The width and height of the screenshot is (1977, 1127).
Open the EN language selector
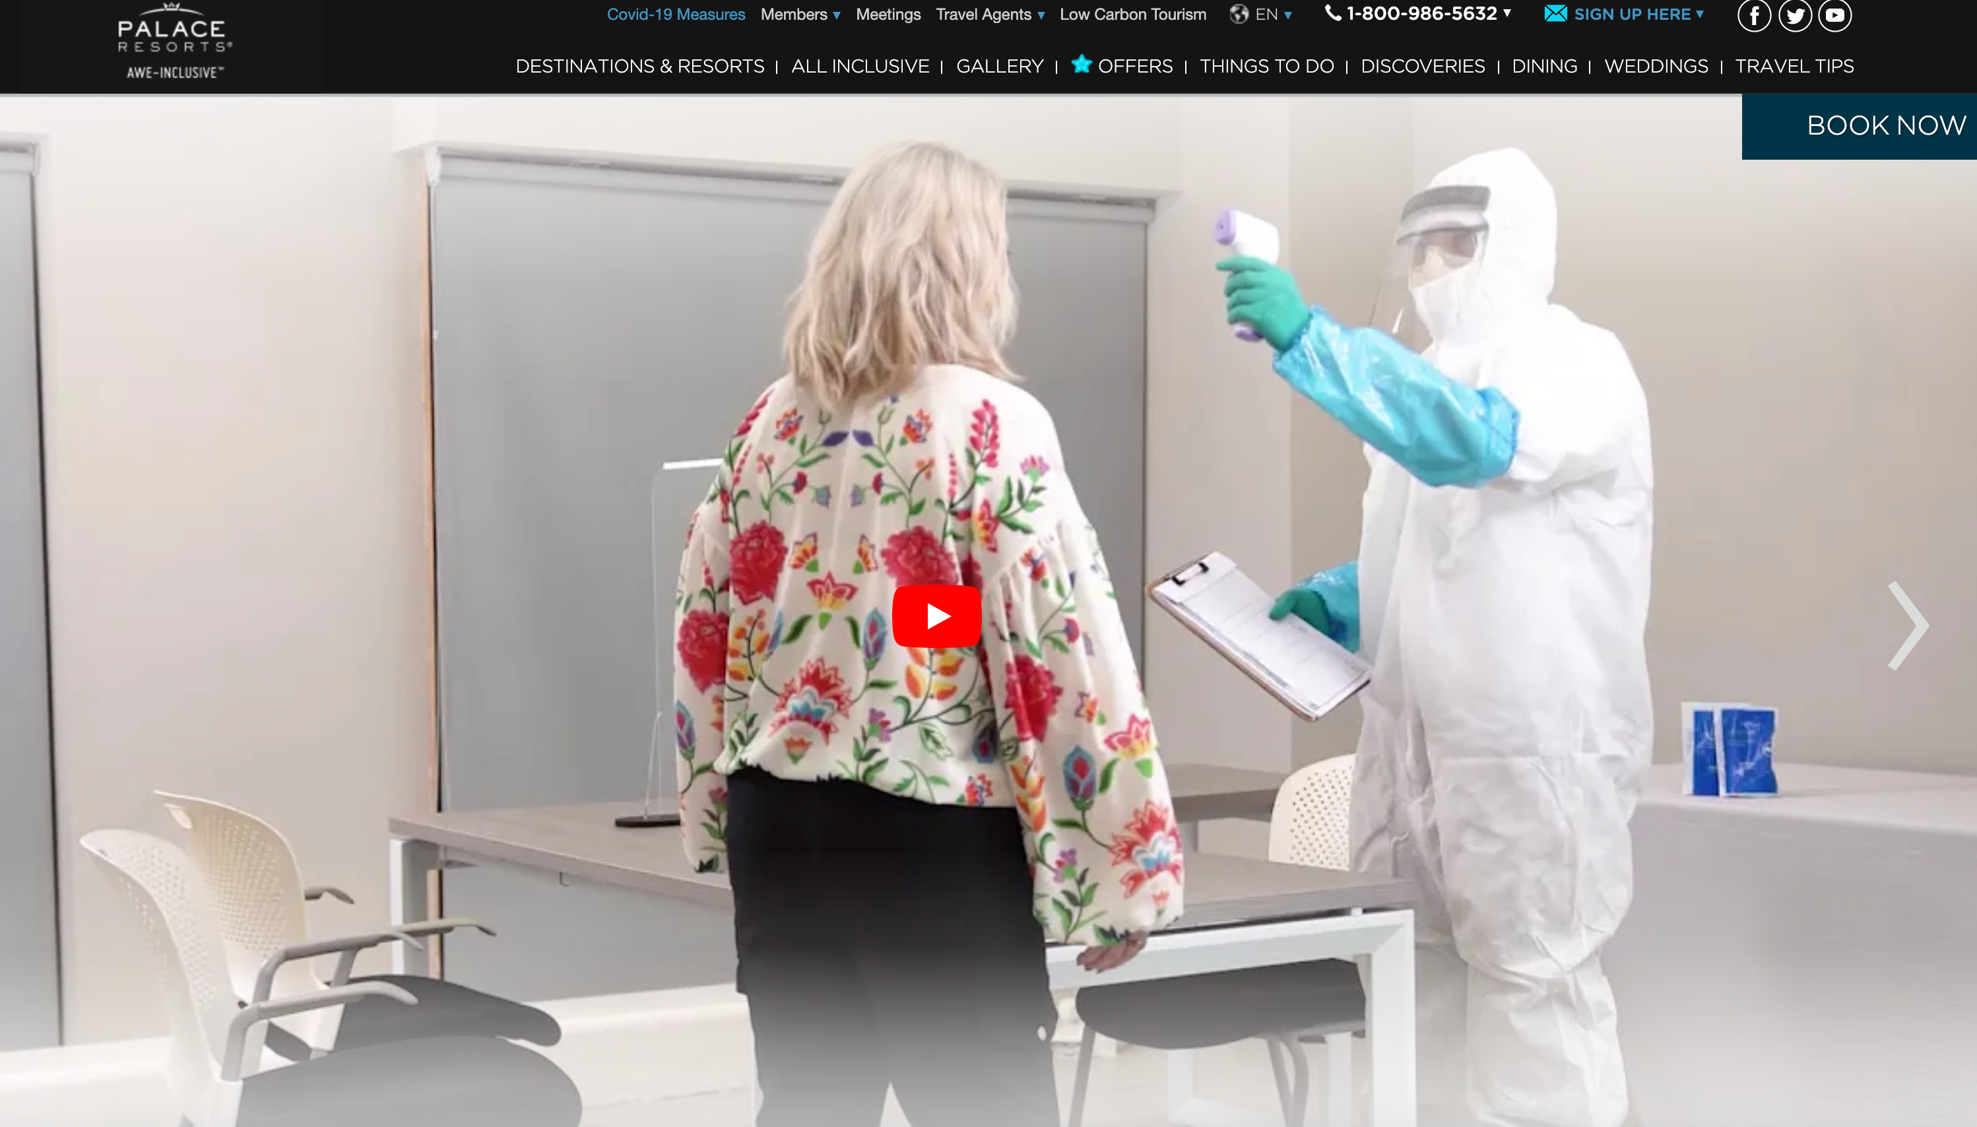tap(1274, 15)
